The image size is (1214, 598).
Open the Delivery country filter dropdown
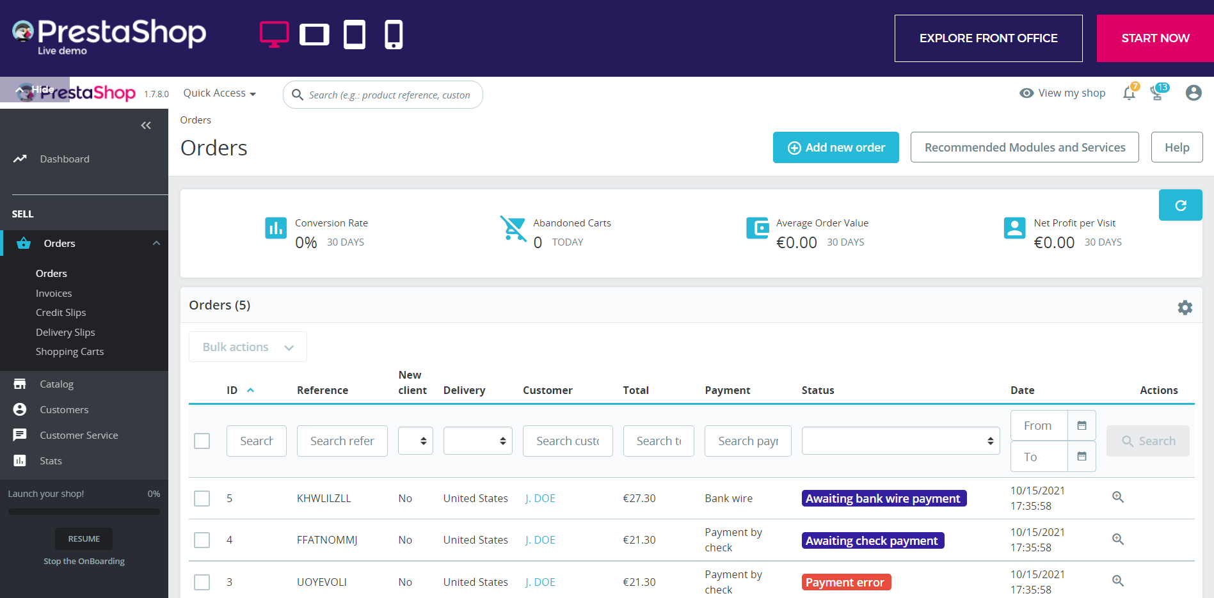tap(478, 441)
